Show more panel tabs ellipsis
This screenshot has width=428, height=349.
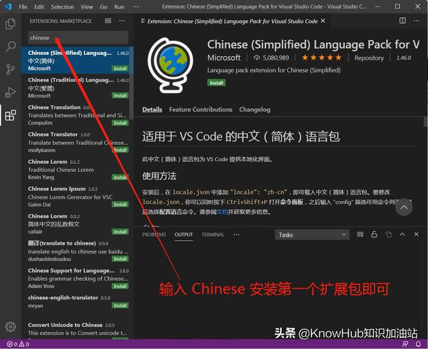[x=236, y=235]
